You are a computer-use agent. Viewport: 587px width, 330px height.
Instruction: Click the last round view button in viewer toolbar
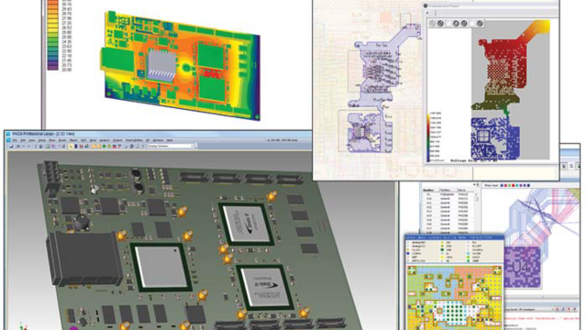pos(480,23)
